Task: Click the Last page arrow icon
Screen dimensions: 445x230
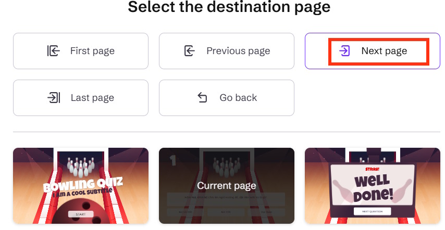Action: [x=54, y=98]
